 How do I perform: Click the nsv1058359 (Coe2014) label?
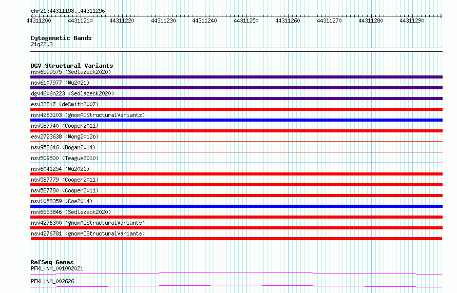click(62, 201)
